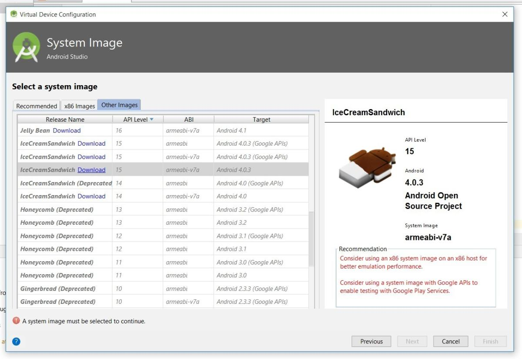The height and width of the screenshot is (359, 522).
Task: Click the Cancel button
Action: click(x=451, y=341)
